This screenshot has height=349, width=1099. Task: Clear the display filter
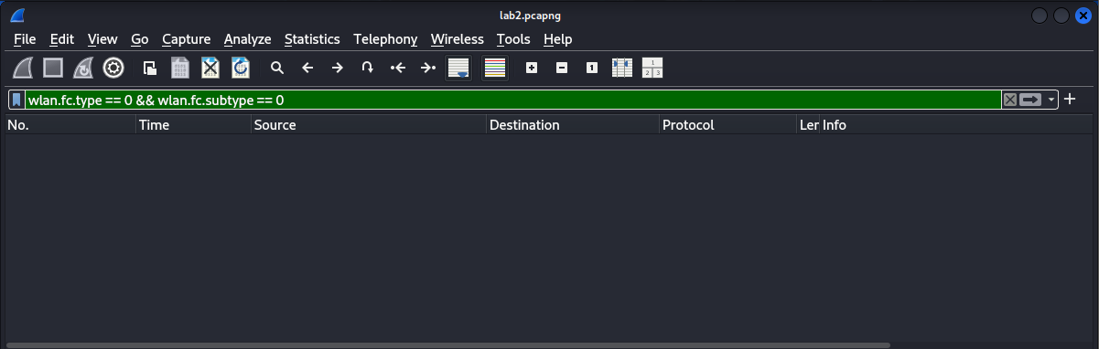pyautogui.click(x=1009, y=100)
